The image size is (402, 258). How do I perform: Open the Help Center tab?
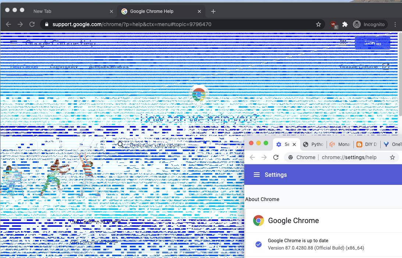24,67
